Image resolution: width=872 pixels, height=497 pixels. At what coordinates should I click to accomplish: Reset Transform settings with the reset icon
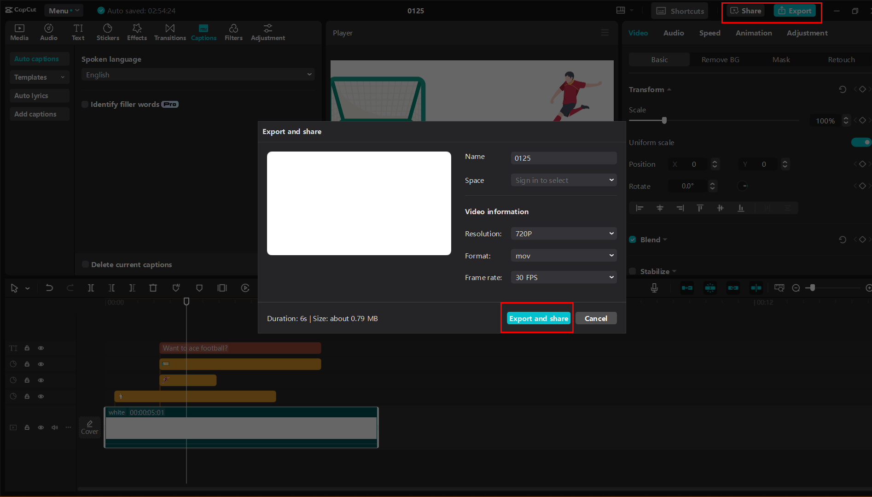[843, 89]
